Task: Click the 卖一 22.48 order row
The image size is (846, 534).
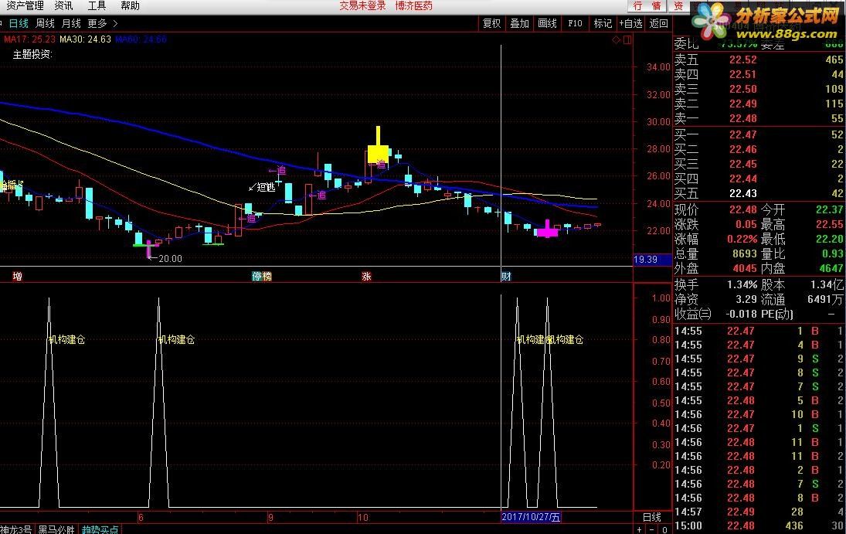Action: point(759,118)
